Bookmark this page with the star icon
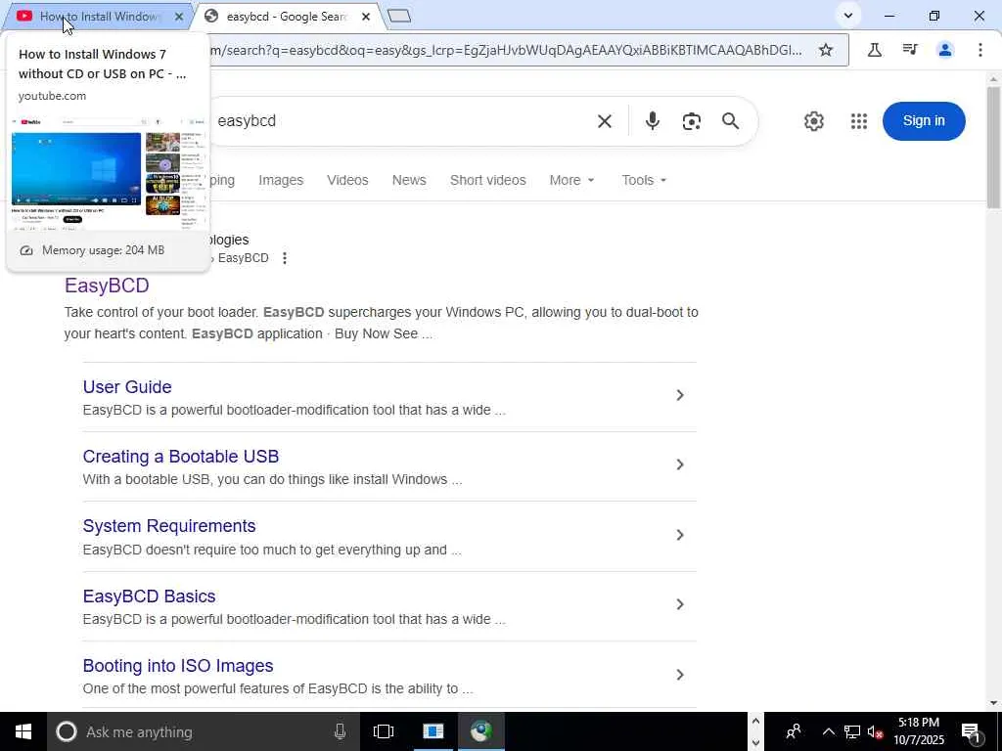This screenshot has width=1002, height=751. tap(826, 50)
